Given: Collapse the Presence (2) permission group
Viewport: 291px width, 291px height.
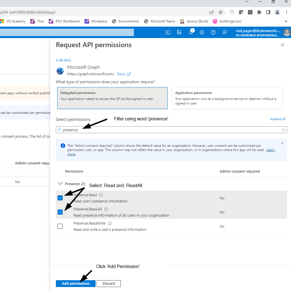Looking at the screenshot, I should [x=60, y=184].
